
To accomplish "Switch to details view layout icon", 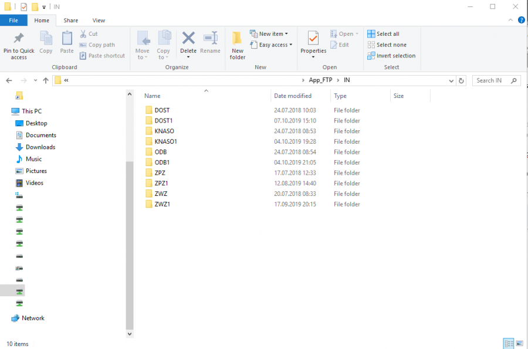I will [509, 344].
